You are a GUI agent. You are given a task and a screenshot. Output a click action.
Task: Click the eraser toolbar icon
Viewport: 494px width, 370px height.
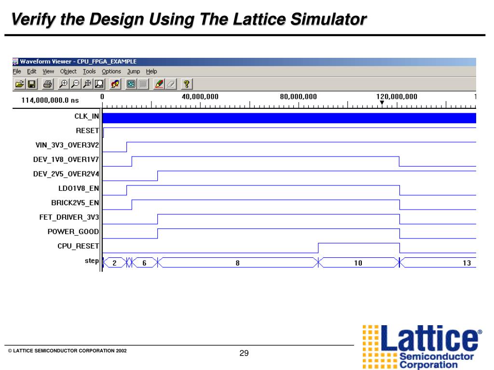171,84
